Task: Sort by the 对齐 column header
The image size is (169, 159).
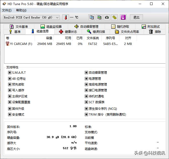Action: pyautogui.click(x=128, y=38)
